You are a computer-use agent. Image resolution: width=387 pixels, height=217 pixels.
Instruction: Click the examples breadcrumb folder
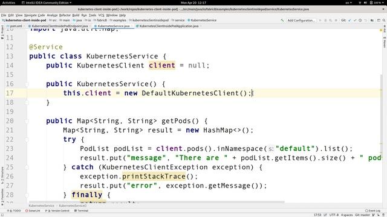coord(118,20)
